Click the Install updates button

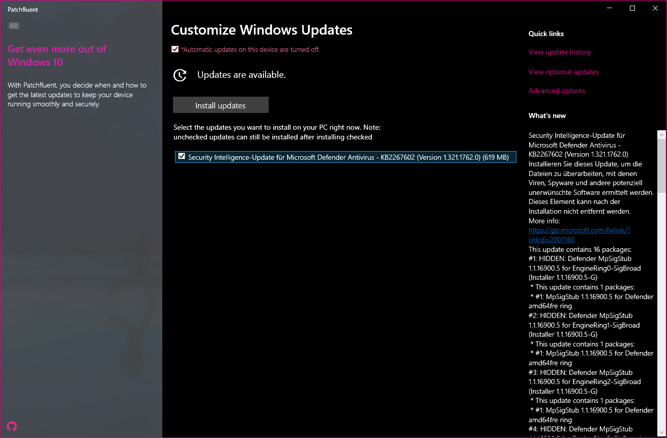[x=221, y=105]
